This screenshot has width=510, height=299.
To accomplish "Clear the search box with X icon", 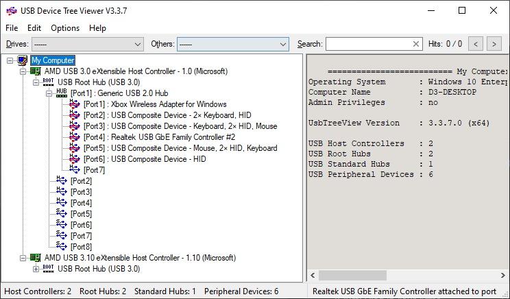I will point(415,44).
